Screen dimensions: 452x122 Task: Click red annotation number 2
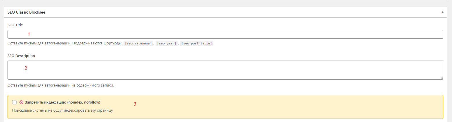(x=26, y=68)
